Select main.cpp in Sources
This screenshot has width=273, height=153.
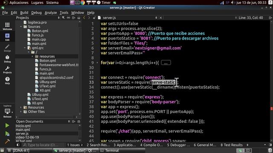point(39,40)
